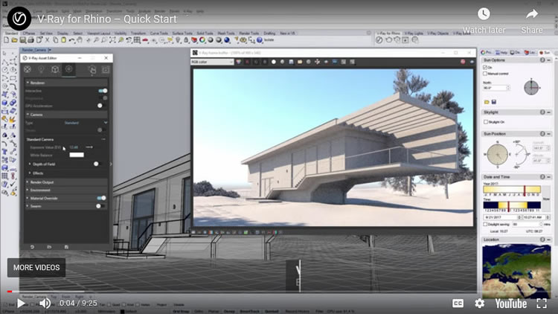Open the Geometry cube icon in Asset Editor

pyautogui.click(x=55, y=69)
